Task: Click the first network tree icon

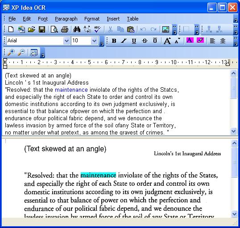Action: coord(209,29)
